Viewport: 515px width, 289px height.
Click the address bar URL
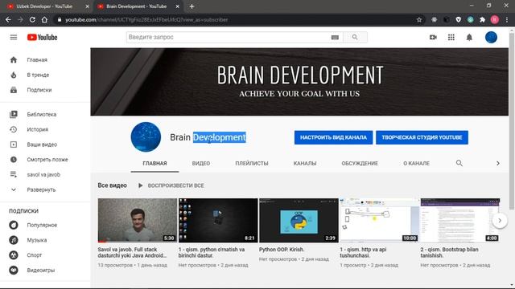(146, 19)
